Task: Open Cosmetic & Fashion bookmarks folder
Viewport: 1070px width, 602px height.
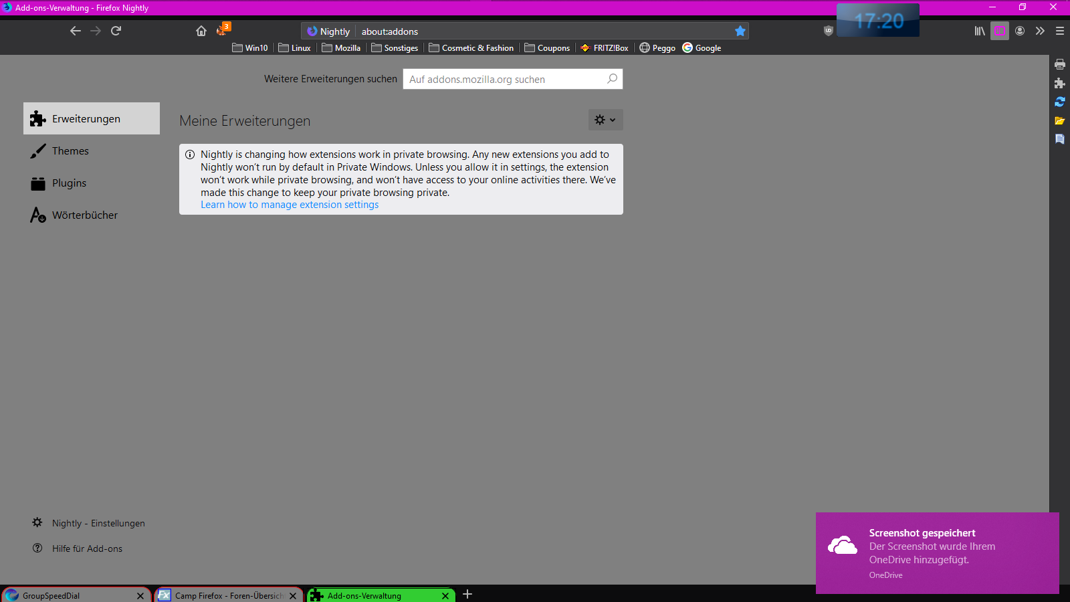Action: [471, 48]
